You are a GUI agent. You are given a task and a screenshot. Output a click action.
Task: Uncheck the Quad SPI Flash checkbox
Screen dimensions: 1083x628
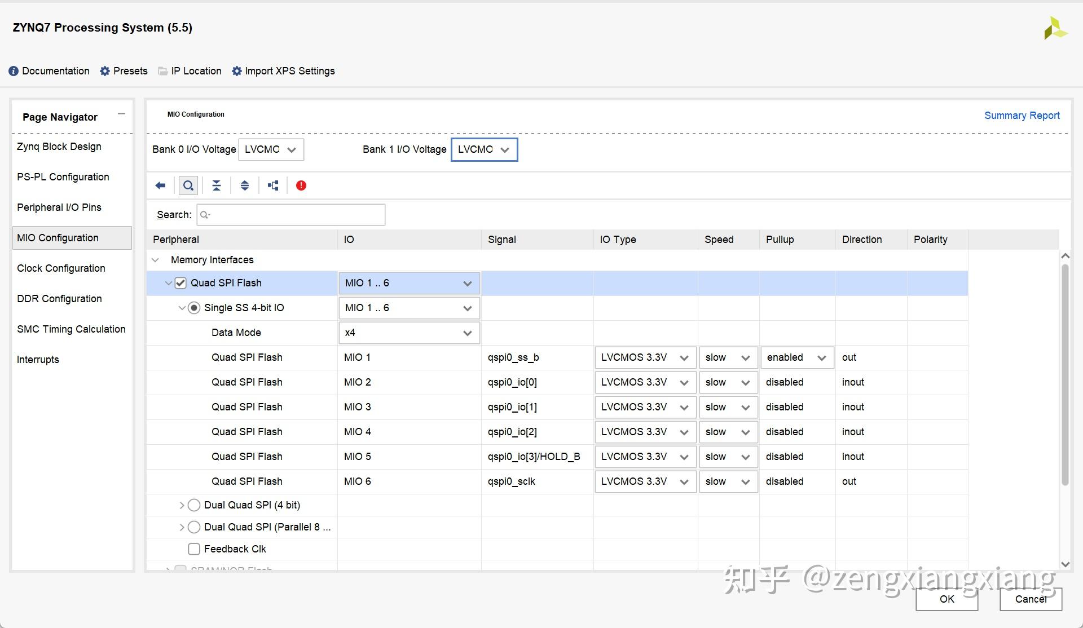pos(180,283)
